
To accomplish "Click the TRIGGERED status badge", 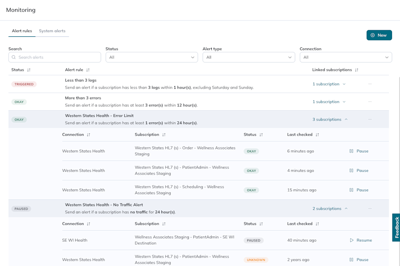I will tap(24, 84).
